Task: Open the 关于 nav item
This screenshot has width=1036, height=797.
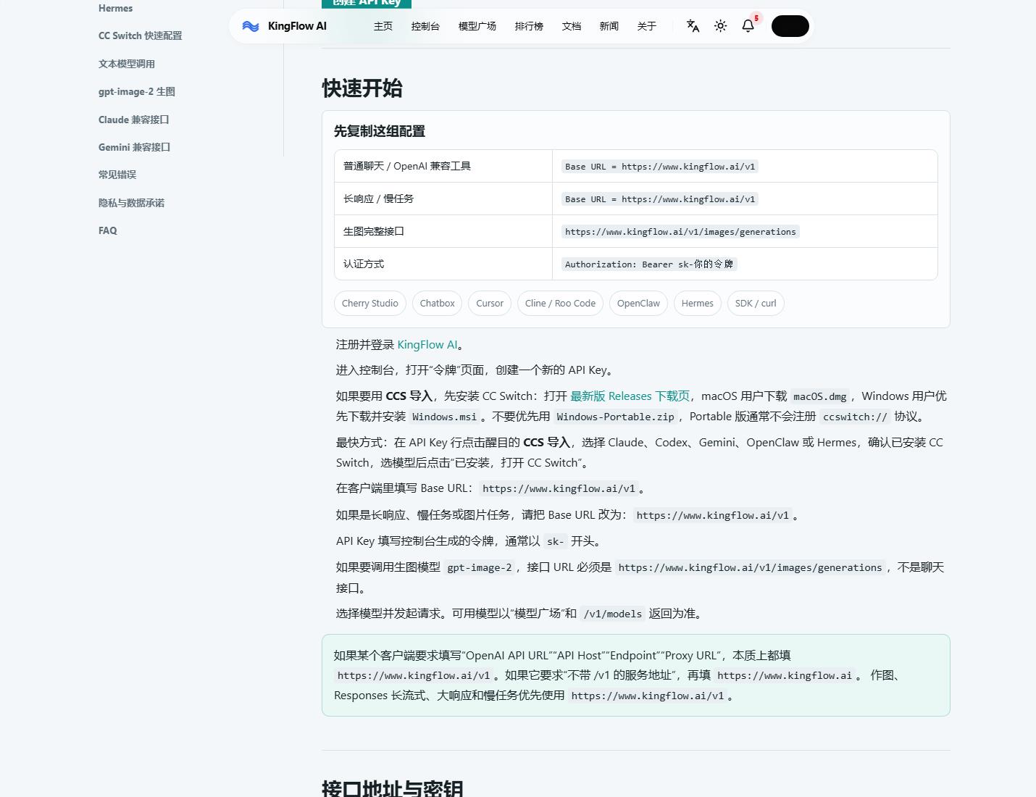Action: [x=647, y=26]
